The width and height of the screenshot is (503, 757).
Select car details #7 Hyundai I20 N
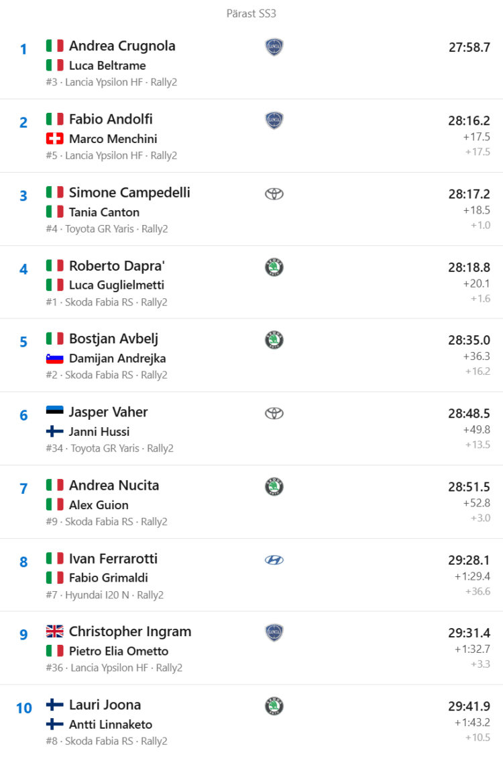click(x=87, y=595)
